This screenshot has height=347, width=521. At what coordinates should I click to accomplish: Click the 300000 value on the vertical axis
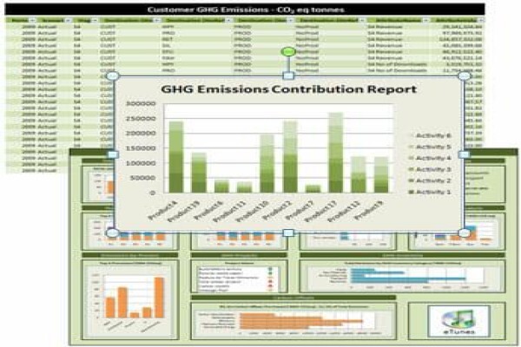tap(141, 103)
